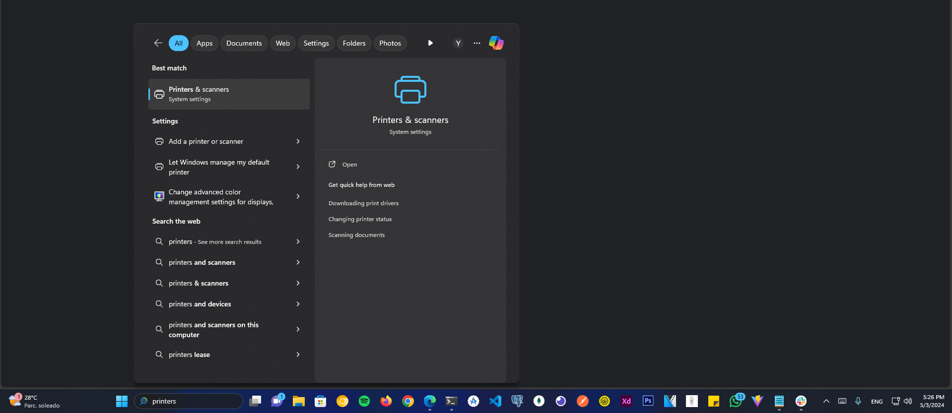Expand Change advanced color management chevron

pos(298,196)
